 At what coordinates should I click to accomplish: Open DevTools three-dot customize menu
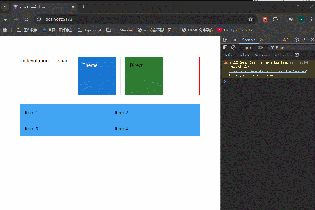[x=305, y=40]
